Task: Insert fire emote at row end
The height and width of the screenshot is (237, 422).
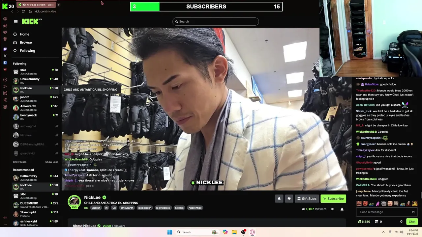Action: click(415, 204)
